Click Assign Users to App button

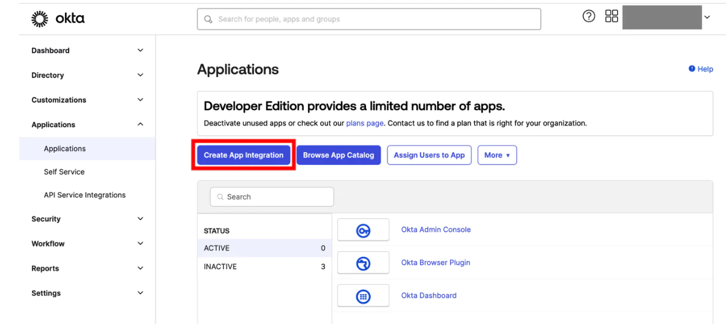coord(429,155)
